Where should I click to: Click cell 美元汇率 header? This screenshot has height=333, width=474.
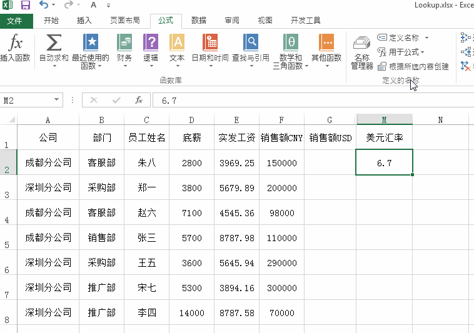(x=384, y=137)
